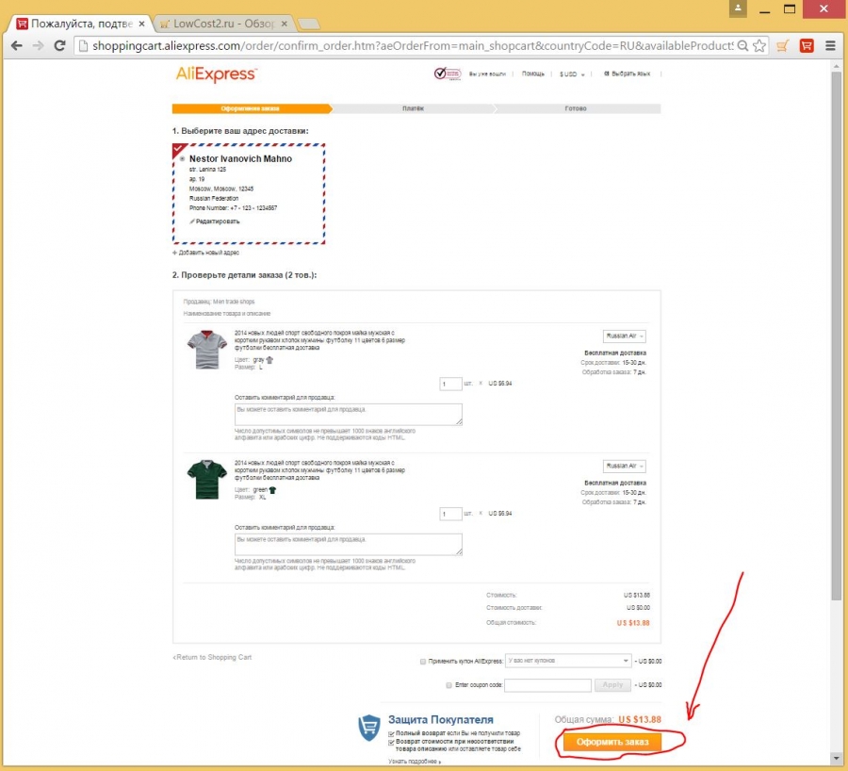848x771 pixels.
Task: Click the Общая сумма US $13.88 total
Action: coord(608,719)
